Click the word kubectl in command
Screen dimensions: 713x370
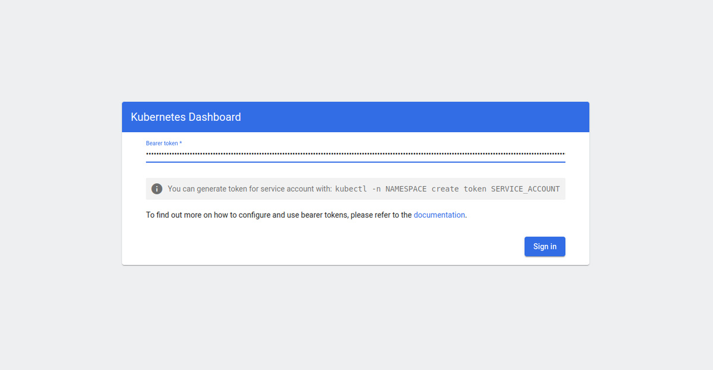tap(351, 189)
